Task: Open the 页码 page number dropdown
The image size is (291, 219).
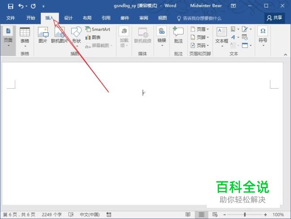Action: [x=200, y=46]
